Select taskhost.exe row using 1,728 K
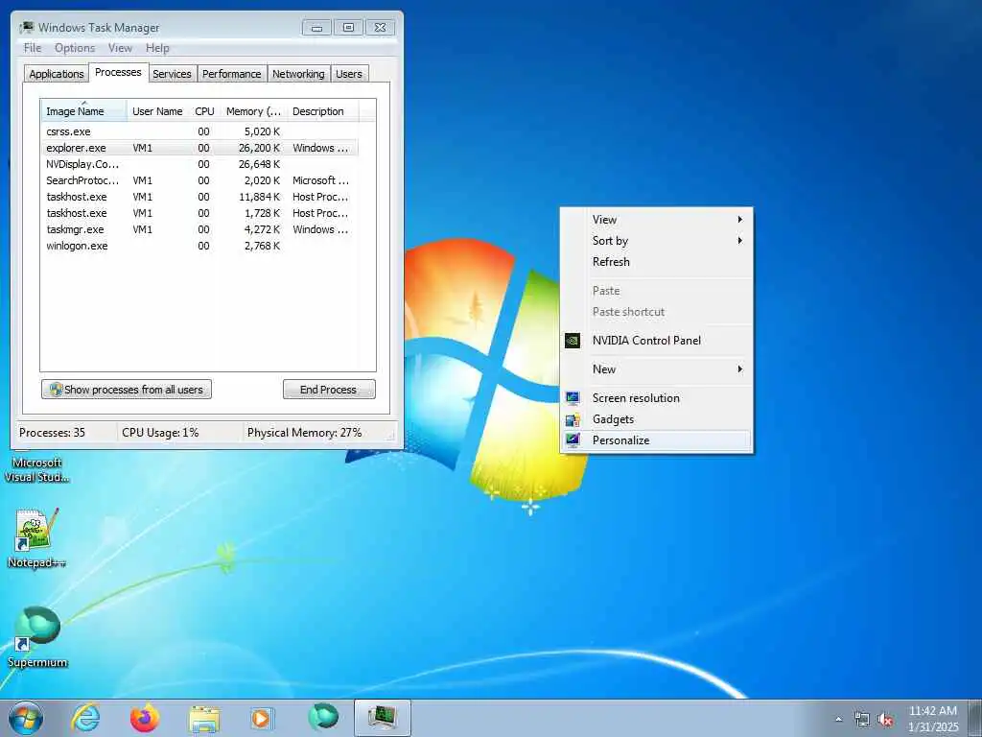The image size is (982, 737). [199, 213]
